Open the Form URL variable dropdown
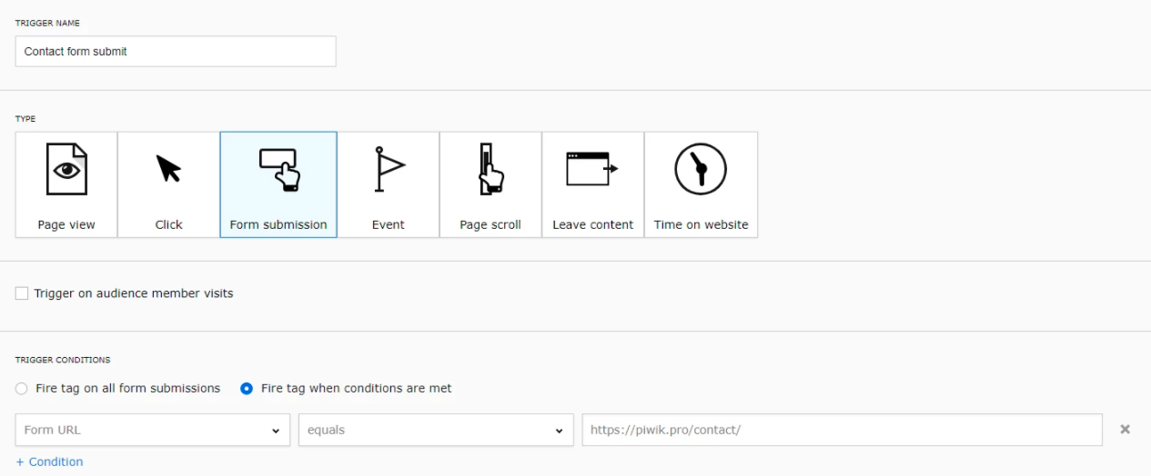1151x476 pixels. pos(153,430)
